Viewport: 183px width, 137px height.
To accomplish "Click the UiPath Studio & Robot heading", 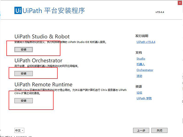I will pyautogui.click(x=42, y=37).
